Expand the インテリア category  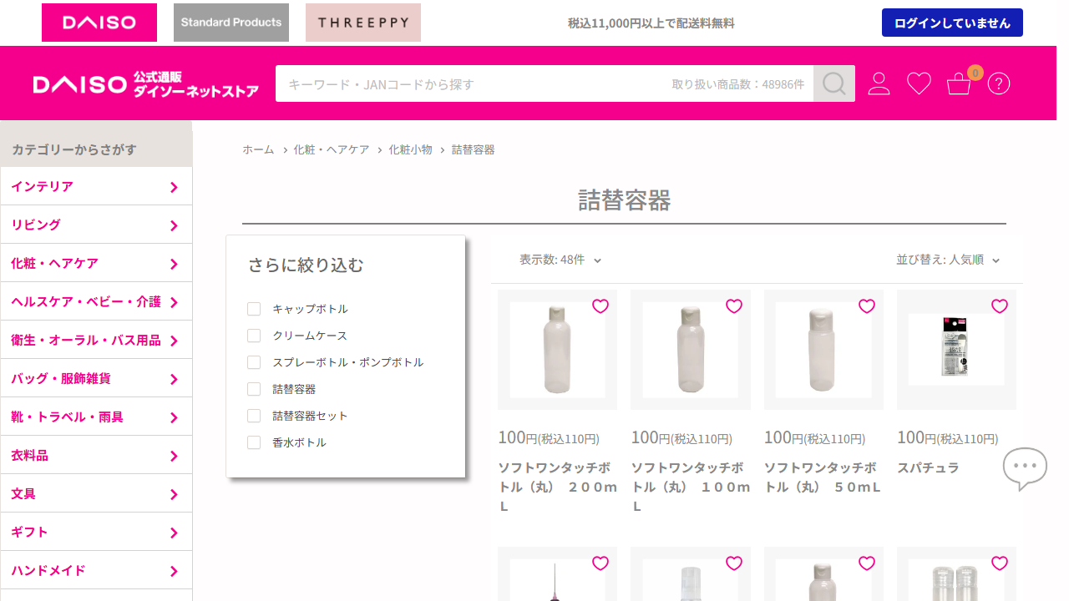click(96, 186)
